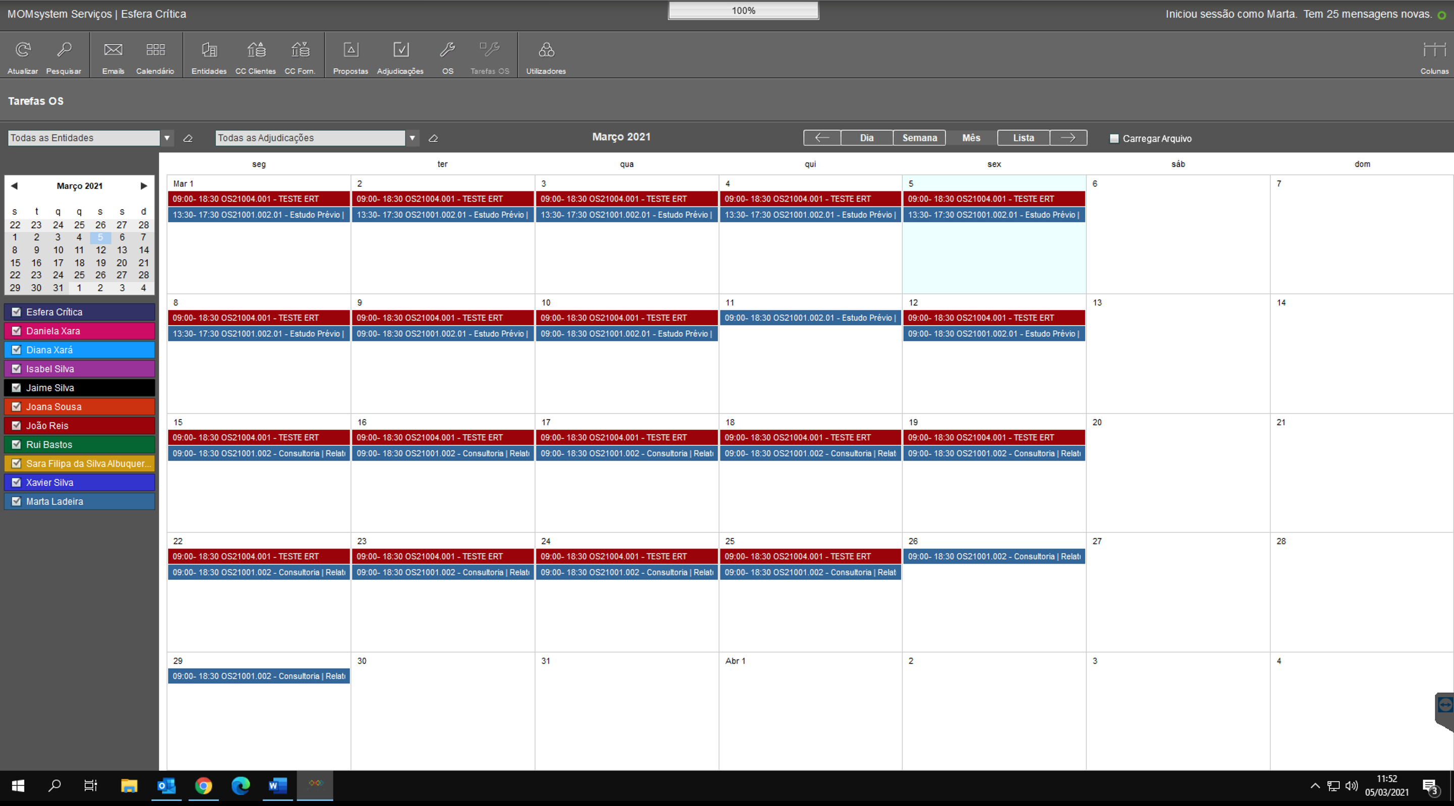Go to next month in mini calendar
The width and height of the screenshot is (1454, 806).
[x=143, y=186]
